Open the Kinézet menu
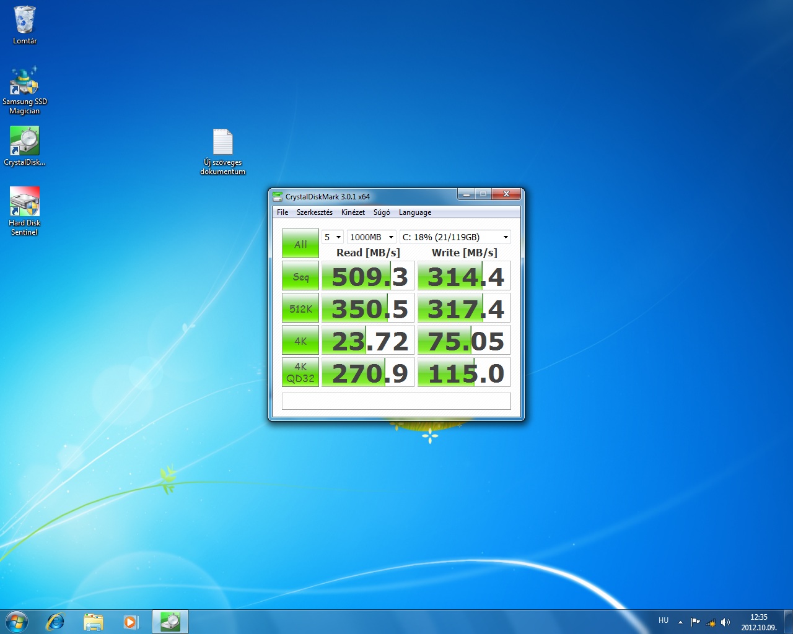793x634 pixels. click(353, 212)
